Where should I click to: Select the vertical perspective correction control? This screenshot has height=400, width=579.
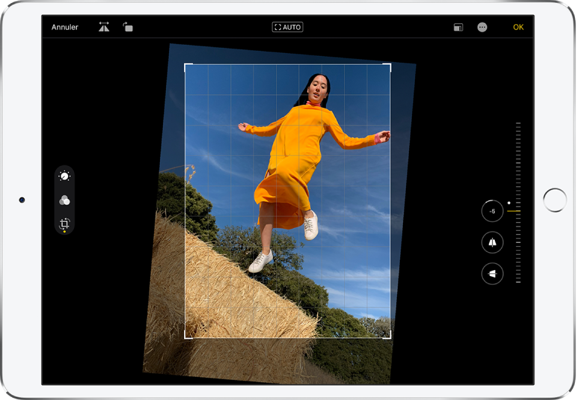pyautogui.click(x=492, y=242)
